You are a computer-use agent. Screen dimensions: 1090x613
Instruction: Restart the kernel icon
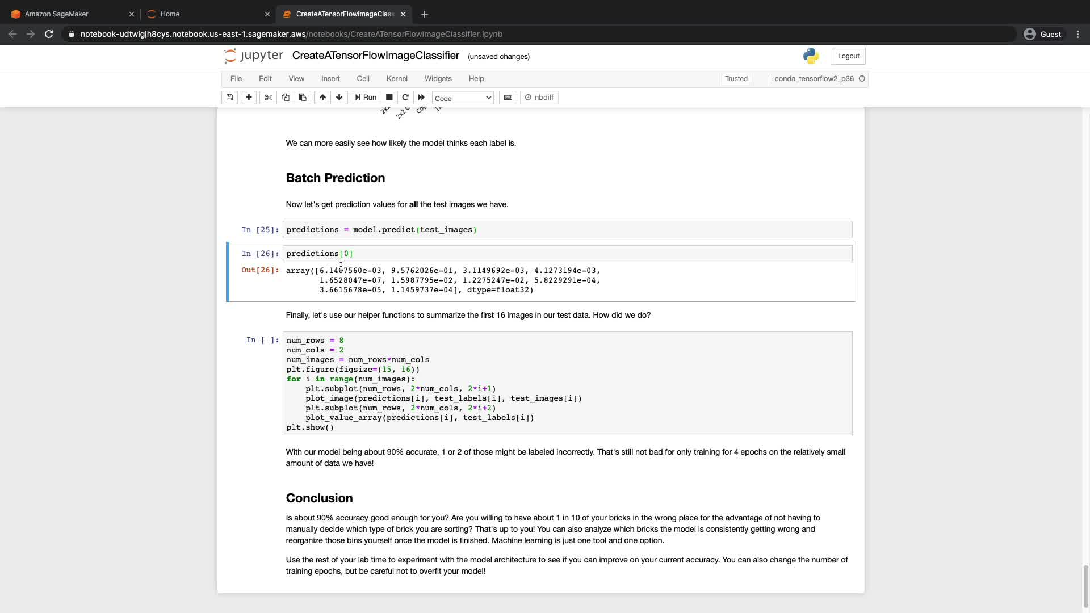(x=405, y=98)
